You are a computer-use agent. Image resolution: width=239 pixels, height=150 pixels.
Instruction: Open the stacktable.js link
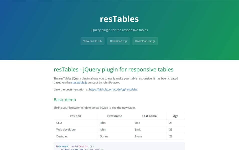[x=79, y=82]
